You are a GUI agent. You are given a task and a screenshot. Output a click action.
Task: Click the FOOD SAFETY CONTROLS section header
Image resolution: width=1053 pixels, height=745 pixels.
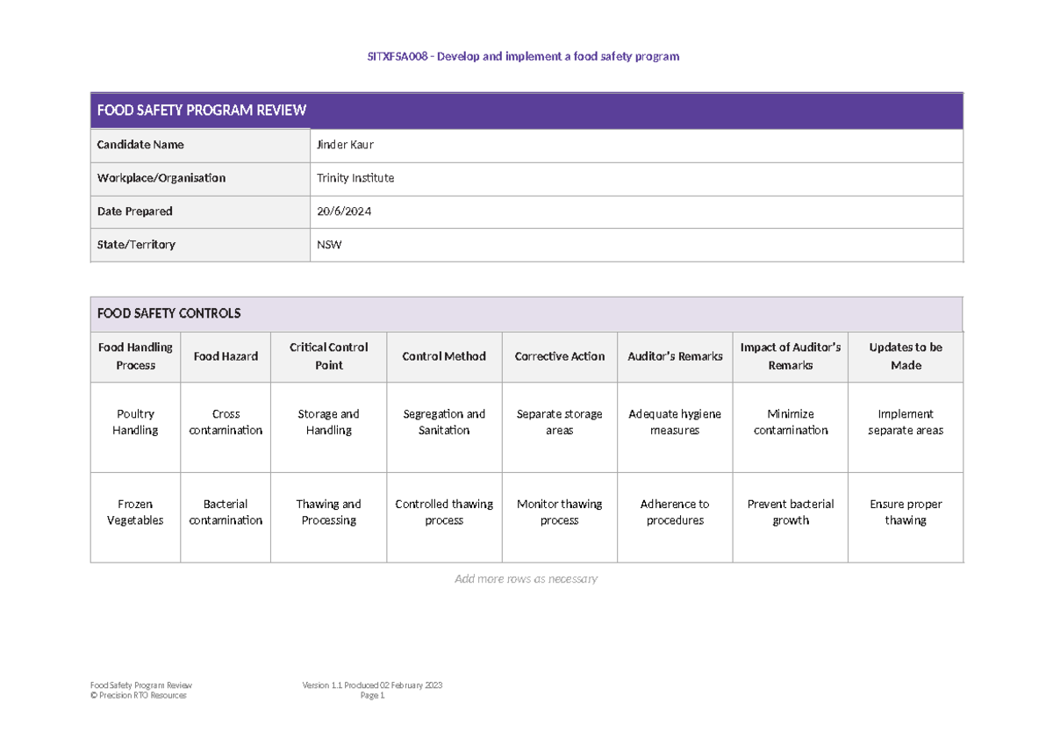click(x=526, y=313)
